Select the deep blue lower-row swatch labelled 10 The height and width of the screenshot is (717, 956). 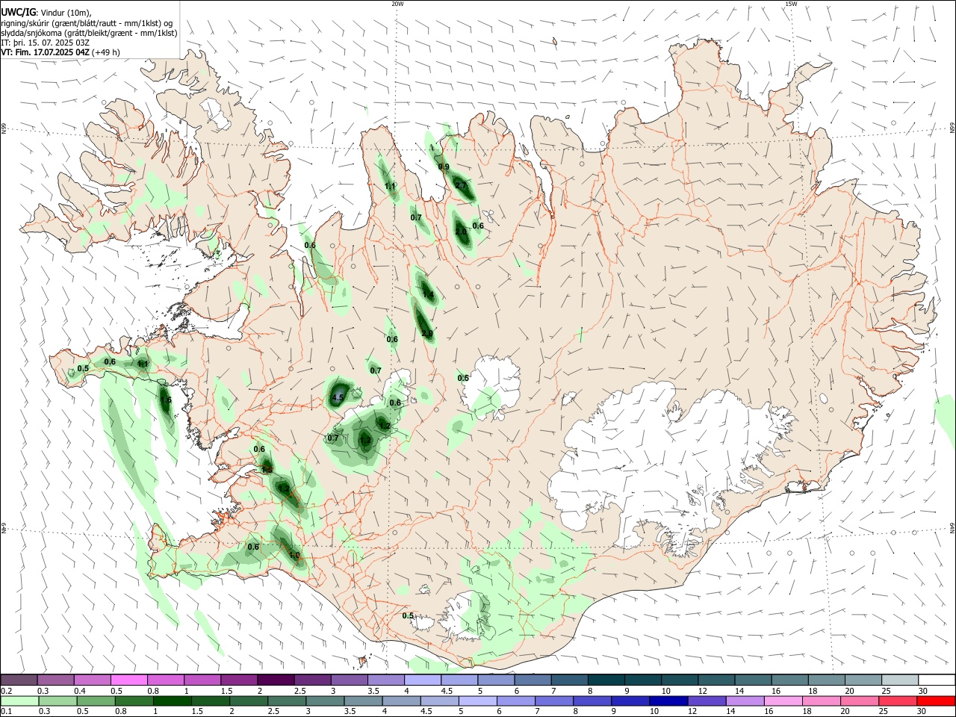668,701
